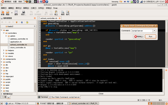Select the script folder
The width and height of the screenshot is (168, 105).
pos(8,82)
